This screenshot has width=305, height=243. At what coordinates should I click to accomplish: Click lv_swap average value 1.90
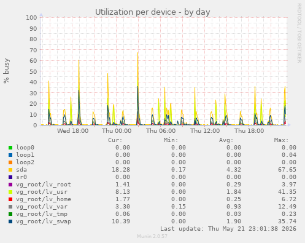(x=234, y=221)
